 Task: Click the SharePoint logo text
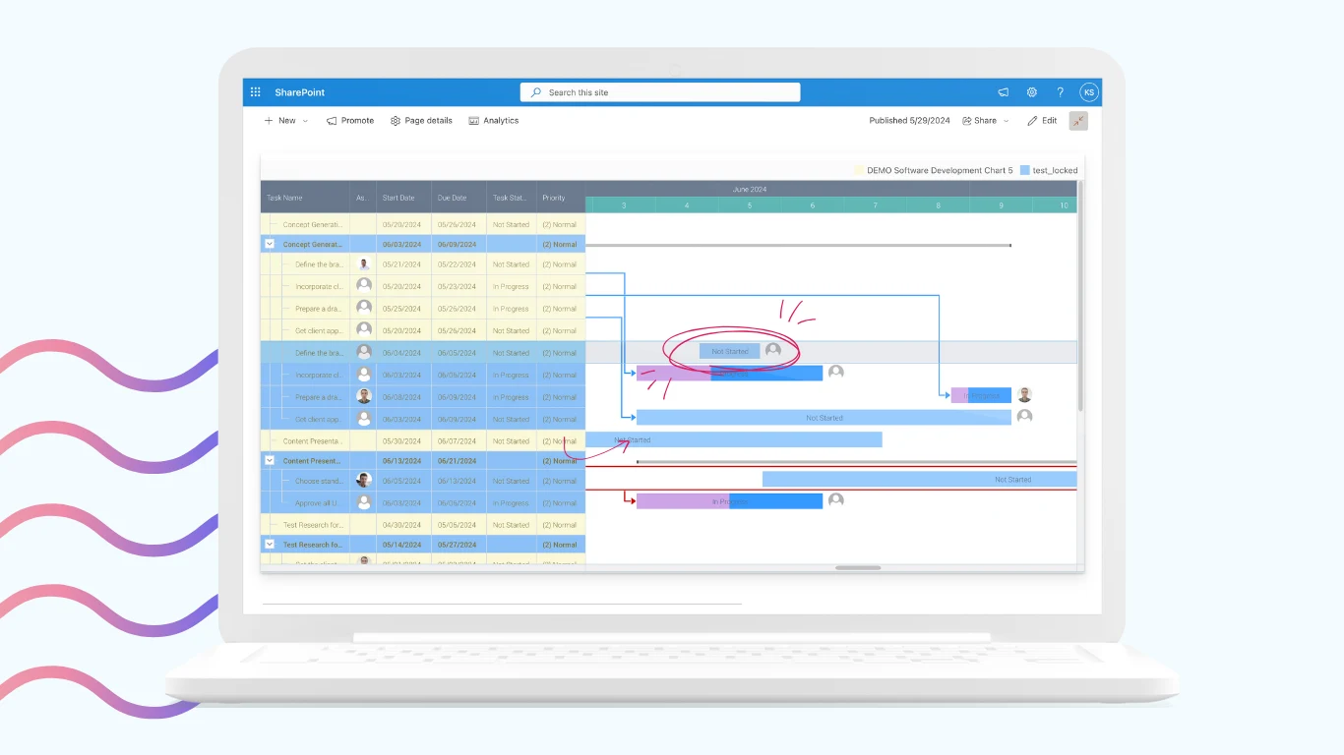(x=300, y=92)
